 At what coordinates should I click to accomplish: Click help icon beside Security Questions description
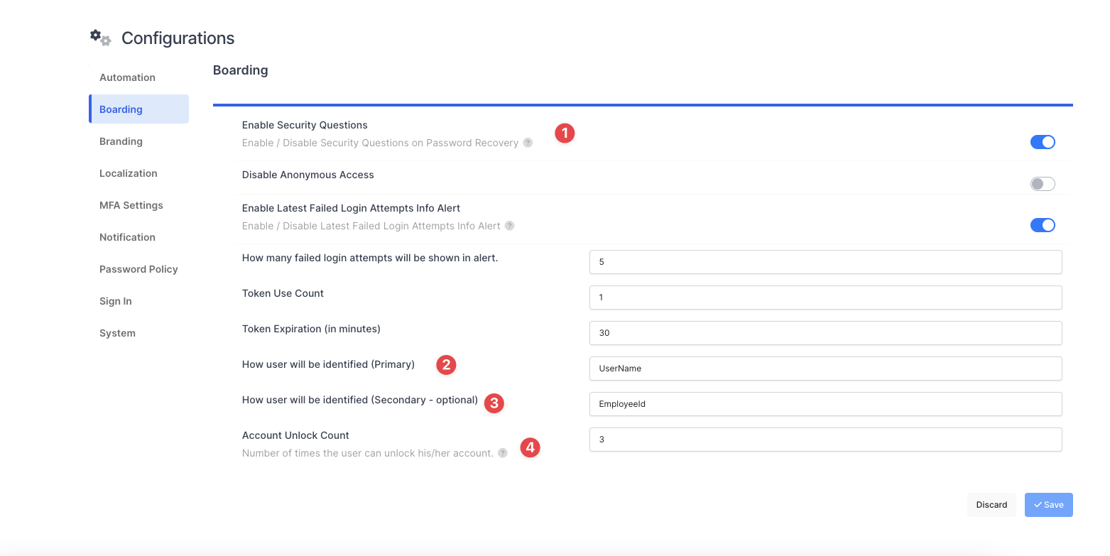click(528, 143)
